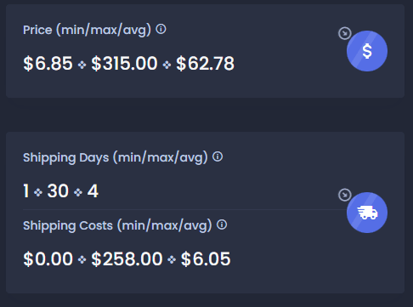Select the average shipping days value 4
413x307 pixels.
pos(93,190)
